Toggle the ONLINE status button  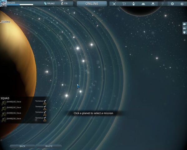(92, 4)
